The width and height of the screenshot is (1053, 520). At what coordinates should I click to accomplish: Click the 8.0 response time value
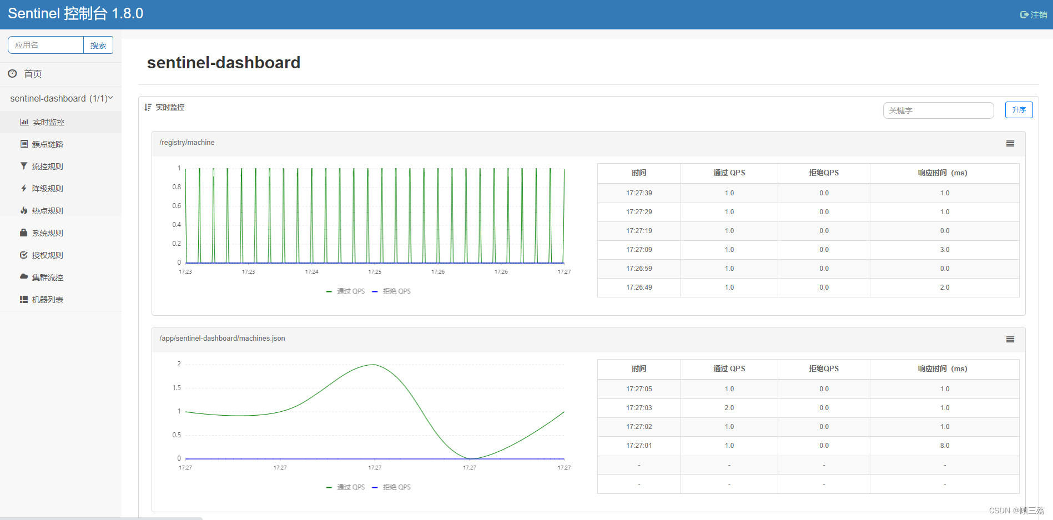(945, 446)
